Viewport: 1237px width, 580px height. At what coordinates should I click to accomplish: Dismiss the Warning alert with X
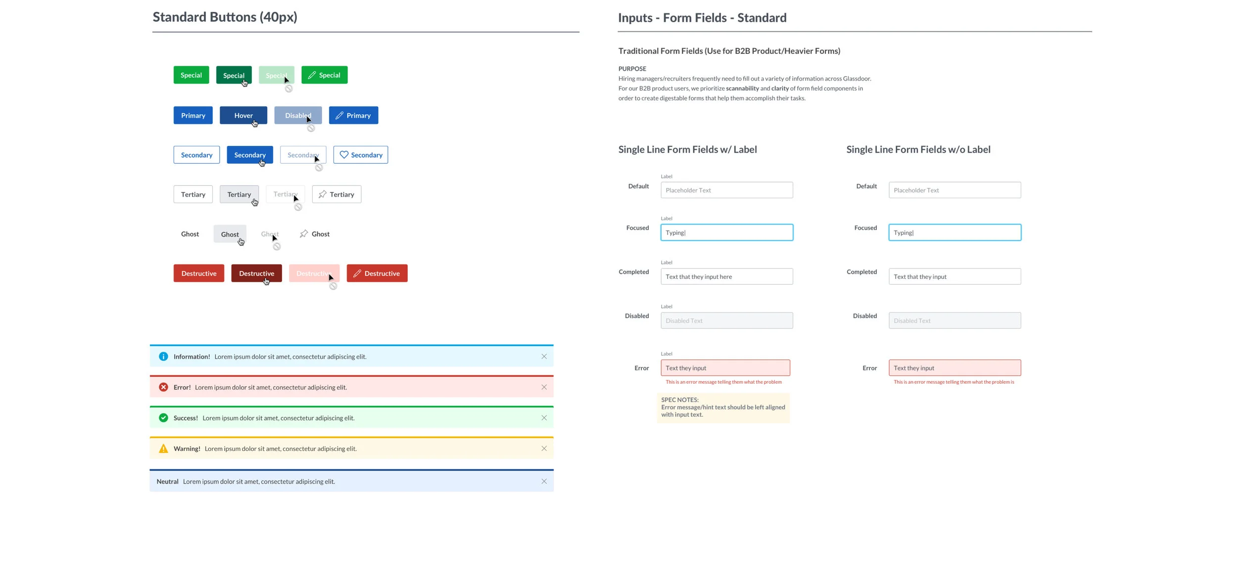(544, 448)
